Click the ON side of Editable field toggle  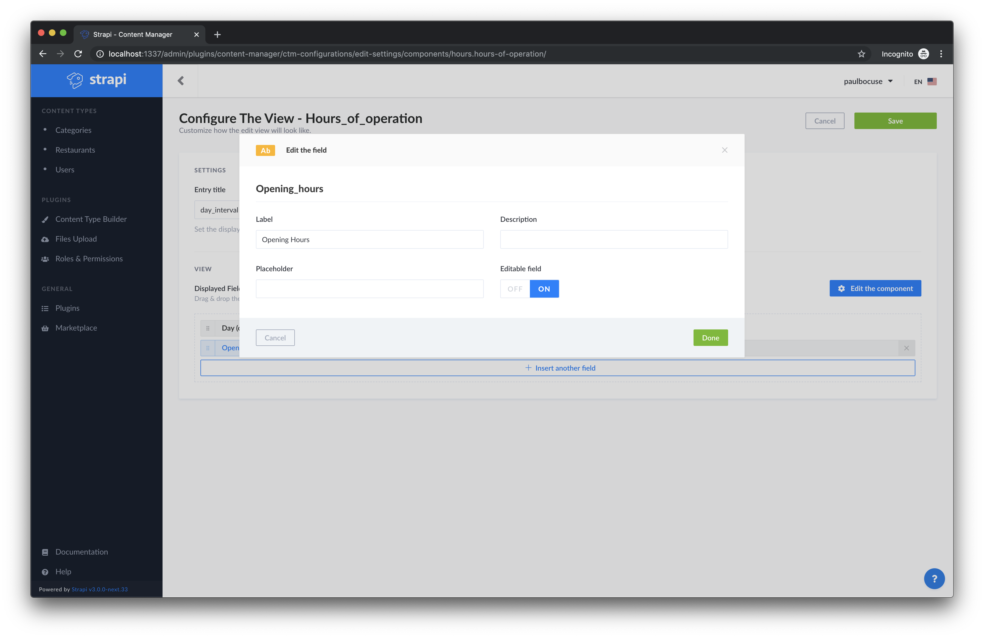544,289
